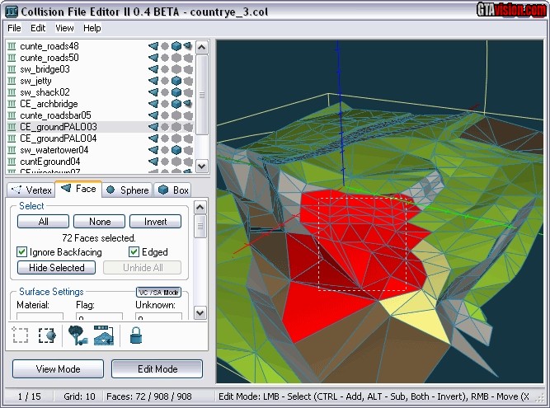The image size is (550, 408).
Task: Click the Invert selection button
Action: pyautogui.click(x=155, y=222)
